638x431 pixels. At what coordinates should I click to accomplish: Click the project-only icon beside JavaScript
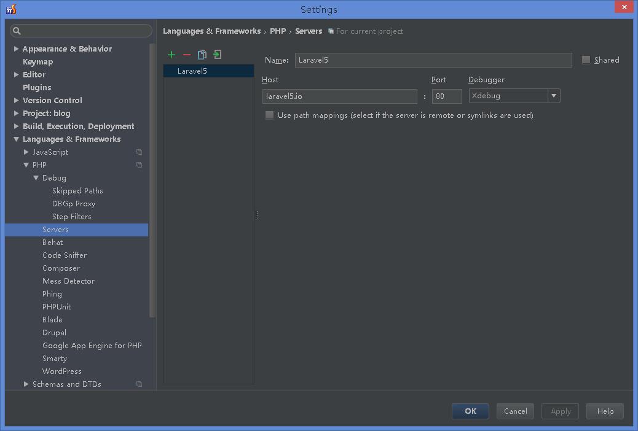(138, 152)
